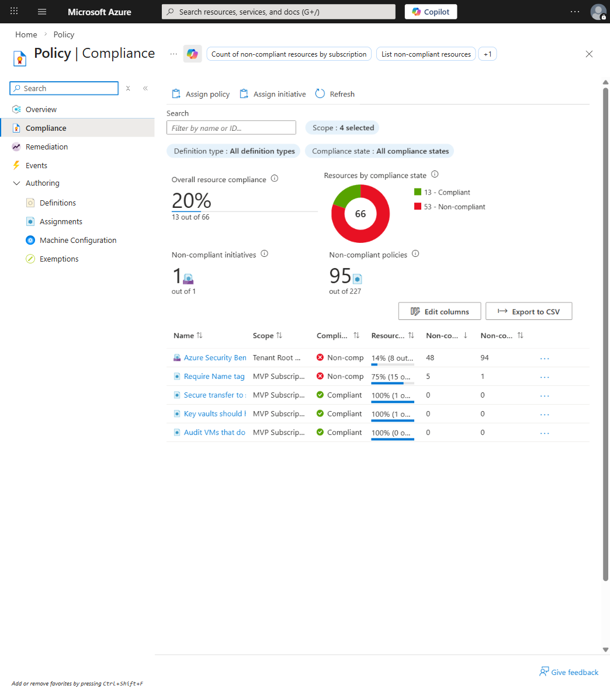Open the Azure Security Ben initiative link
Viewport: 610px width, 689px height.
(x=215, y=358)
